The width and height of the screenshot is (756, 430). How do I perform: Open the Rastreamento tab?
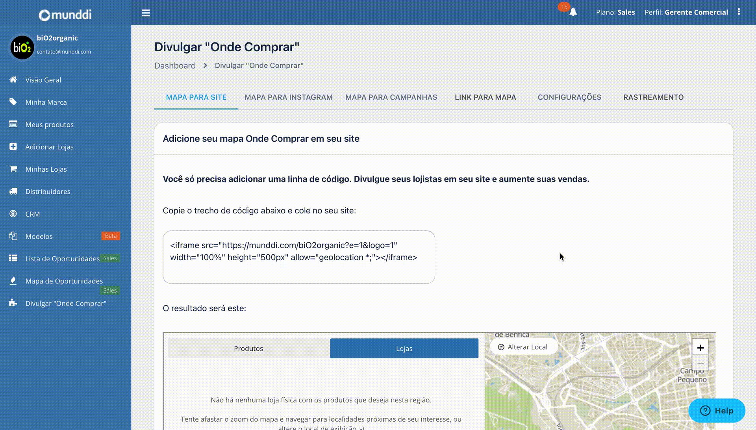pyautogui.click(x=653, y=97)
